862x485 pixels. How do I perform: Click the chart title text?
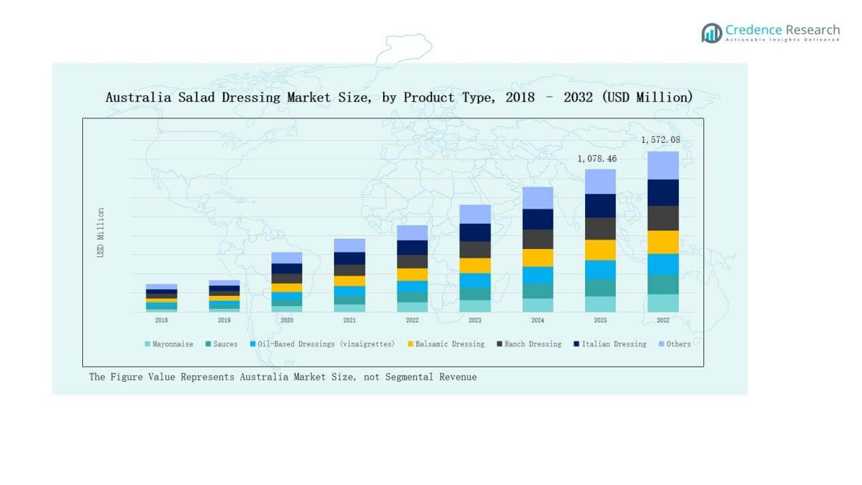pos(399,97)
